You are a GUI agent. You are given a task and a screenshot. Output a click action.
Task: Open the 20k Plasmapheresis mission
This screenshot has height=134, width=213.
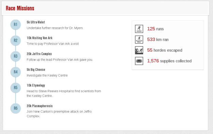[x=40, y=106]
